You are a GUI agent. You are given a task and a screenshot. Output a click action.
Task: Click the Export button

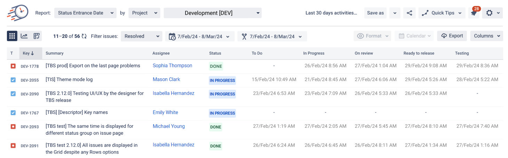click(x=452, y=36)
